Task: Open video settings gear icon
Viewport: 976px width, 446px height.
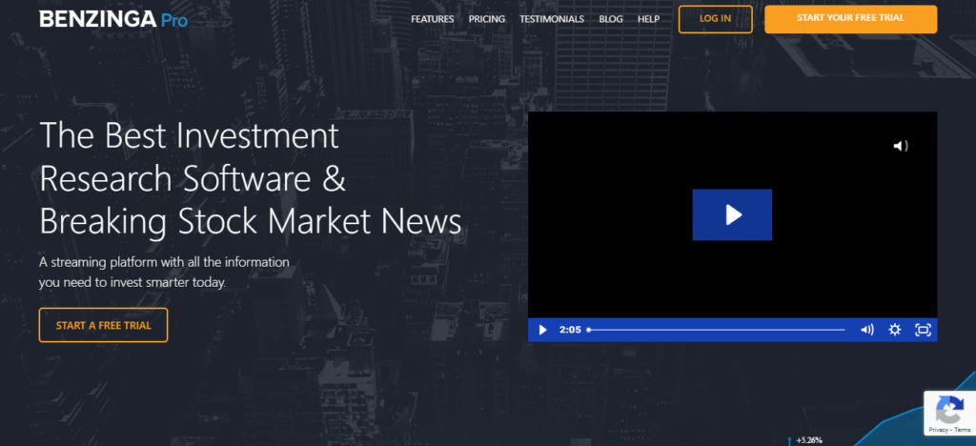Action: (894, 330)
